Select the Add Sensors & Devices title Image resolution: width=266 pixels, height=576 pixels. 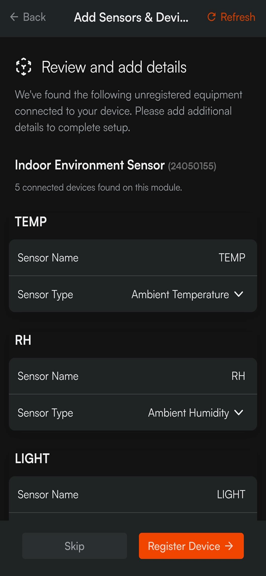click(x=131, y=18)
